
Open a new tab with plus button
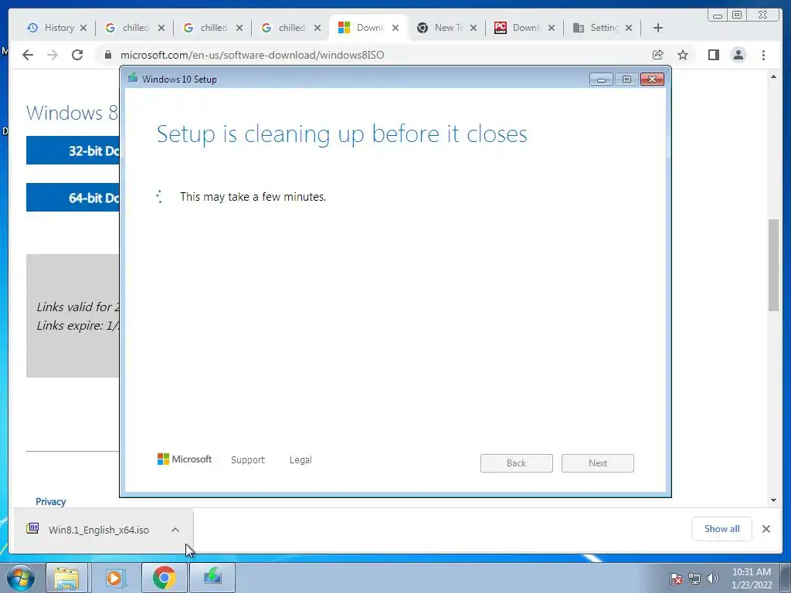[x=658, y=28]
